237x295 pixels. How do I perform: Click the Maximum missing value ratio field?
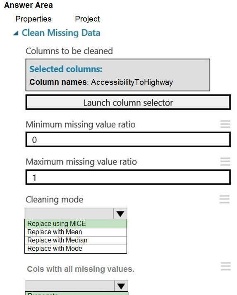pos(128,177)
